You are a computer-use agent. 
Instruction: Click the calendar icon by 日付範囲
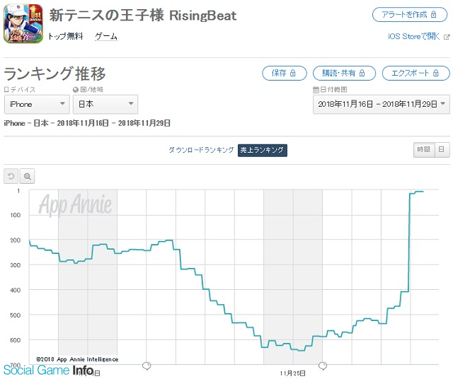click(316, 90)
